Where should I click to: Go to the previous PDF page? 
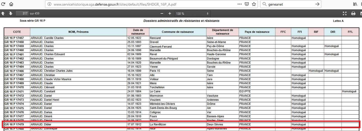click(3, 13)
